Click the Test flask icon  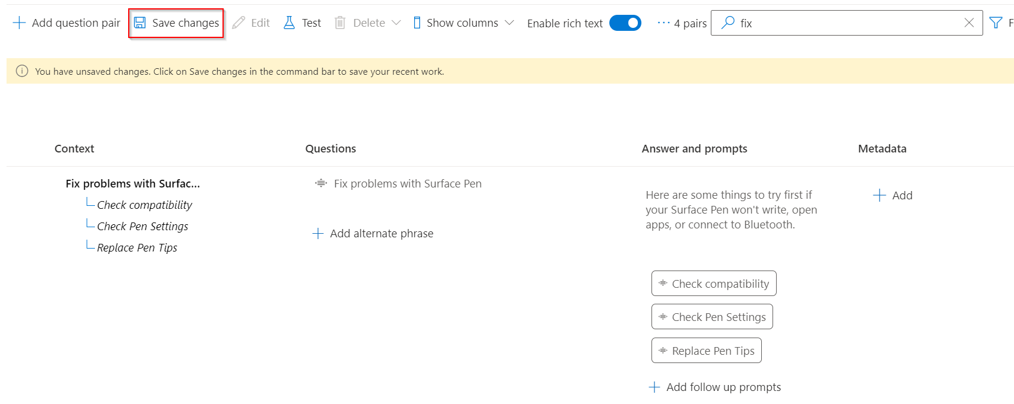pyautogui.click(x=289, y=23)
